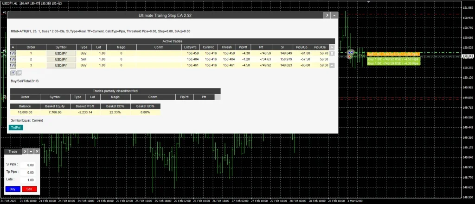
Task: Click the Trades partially closed/Notified header
Action: (116, 91)
